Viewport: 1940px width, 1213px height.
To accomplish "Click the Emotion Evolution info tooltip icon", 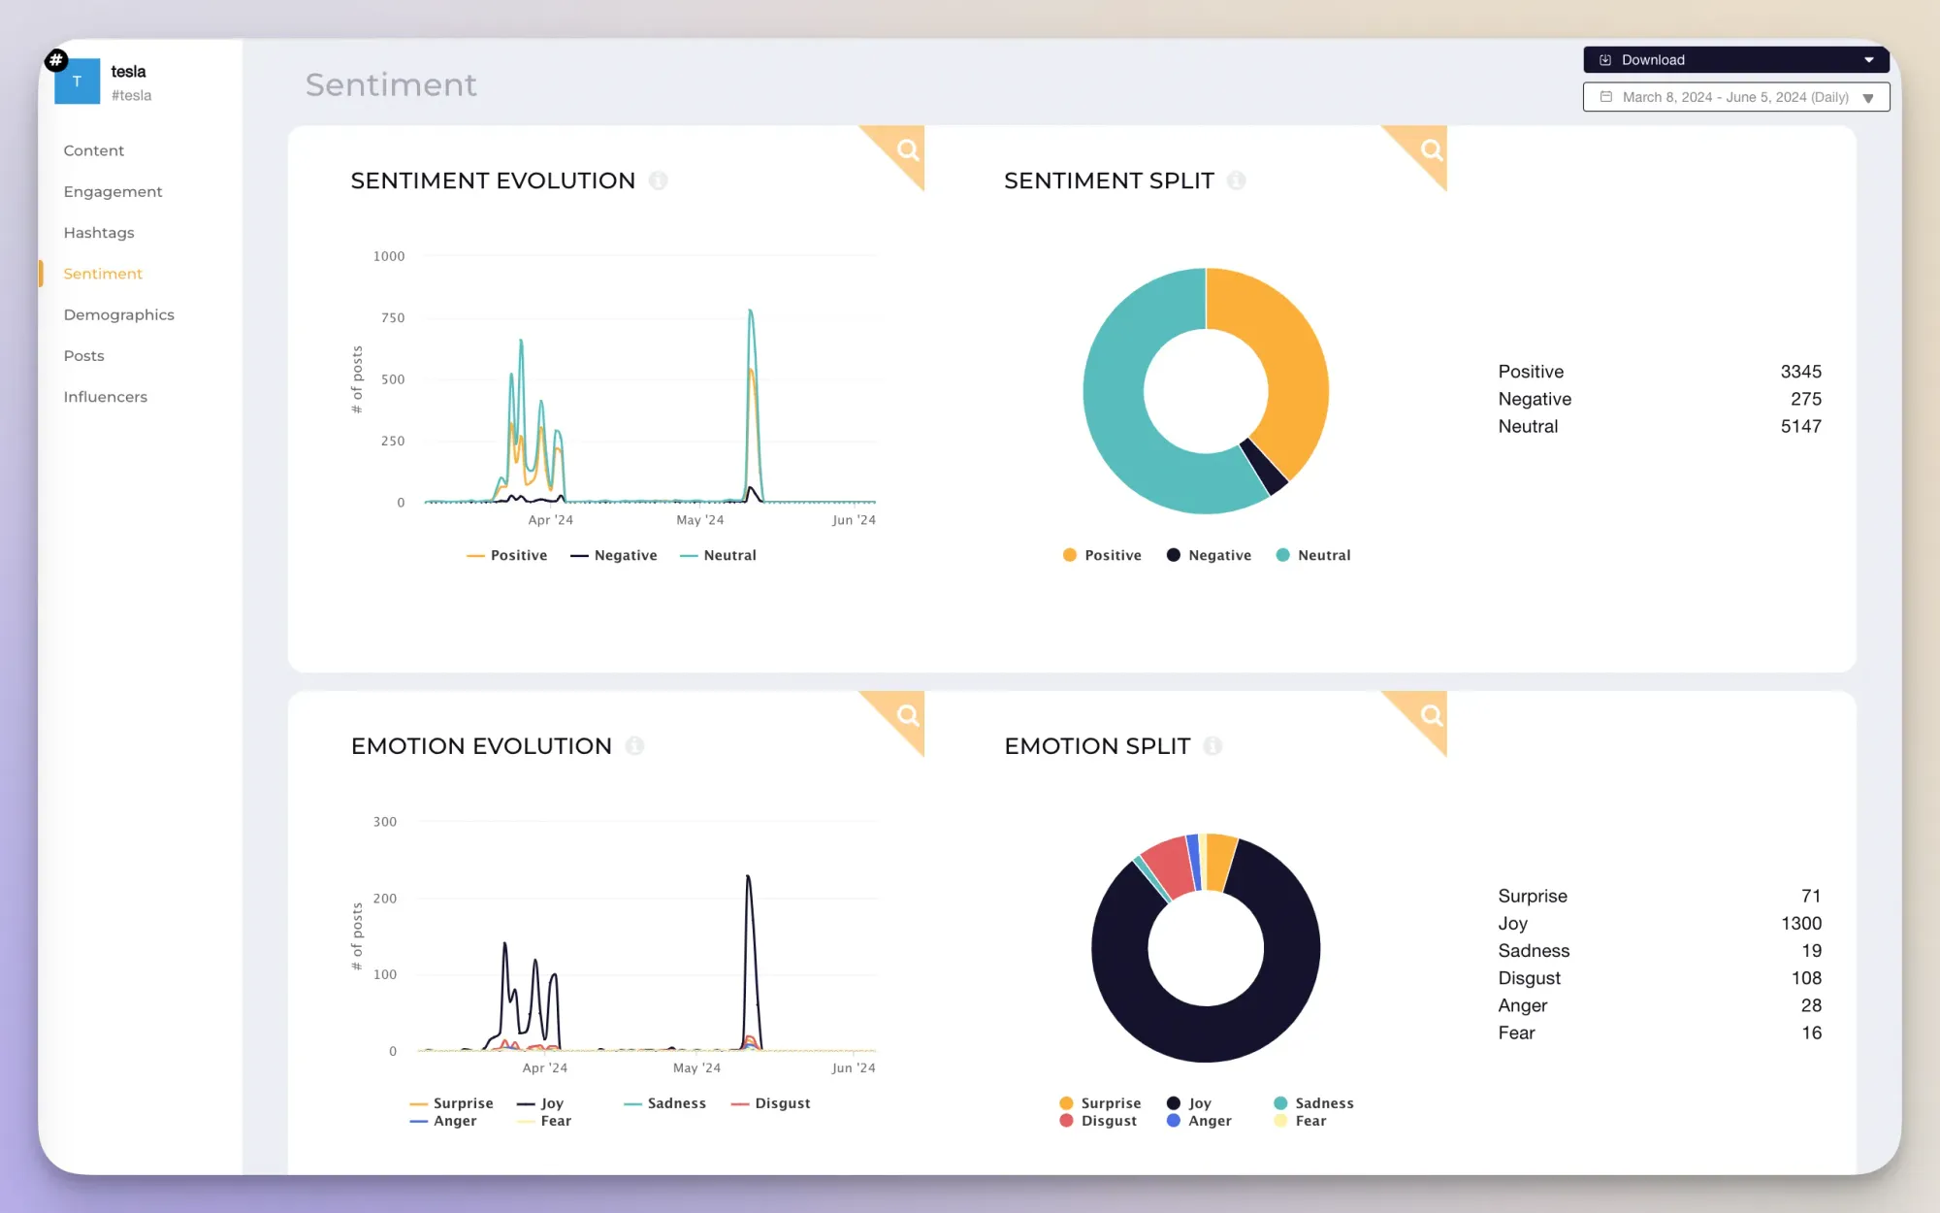I will pos(635,745).
